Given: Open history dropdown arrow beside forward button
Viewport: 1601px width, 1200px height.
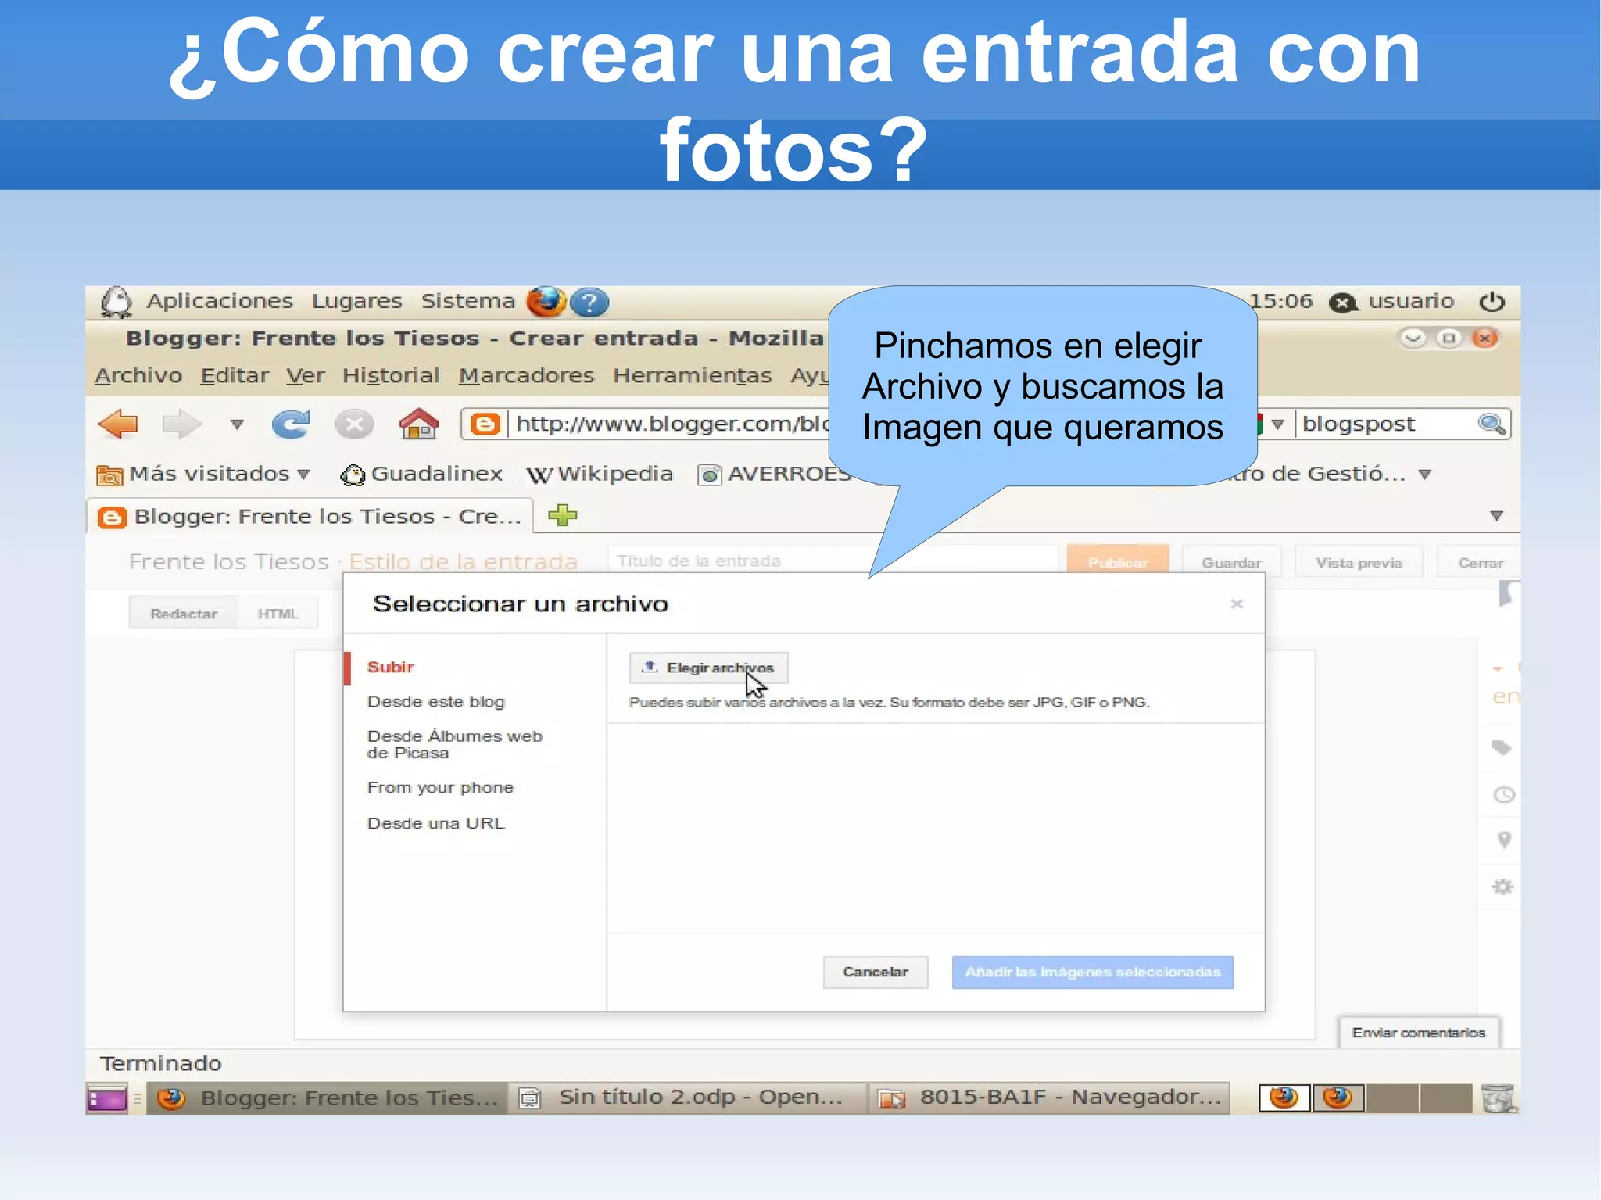Looking at the screenshot, I should [237, 424].
